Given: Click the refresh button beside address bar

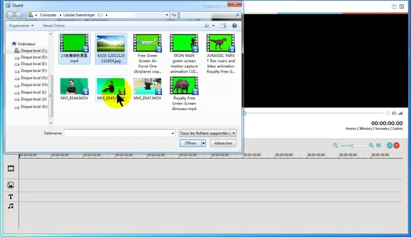Looking at the screenshot, I should 174,15.
